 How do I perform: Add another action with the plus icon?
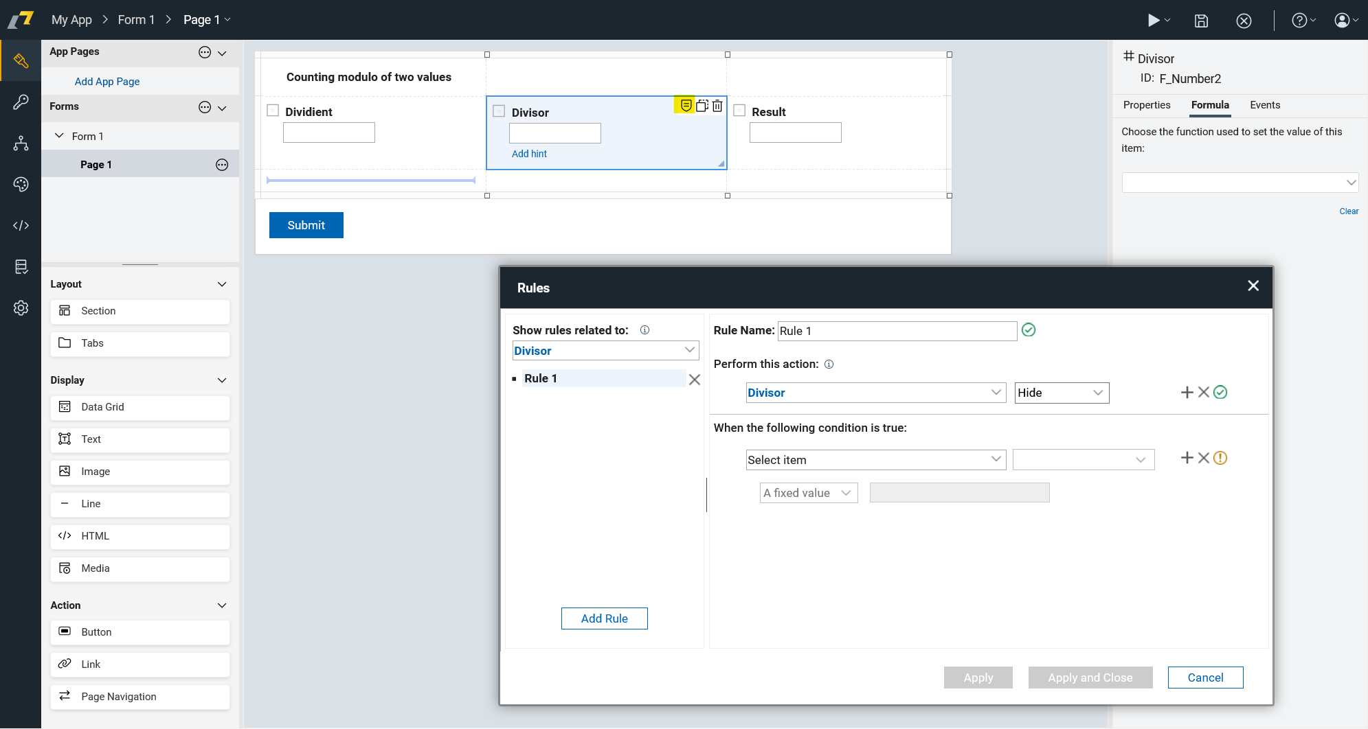(1187, 392)
